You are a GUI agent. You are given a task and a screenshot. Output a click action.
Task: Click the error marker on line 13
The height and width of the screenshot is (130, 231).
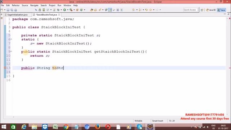5,68
